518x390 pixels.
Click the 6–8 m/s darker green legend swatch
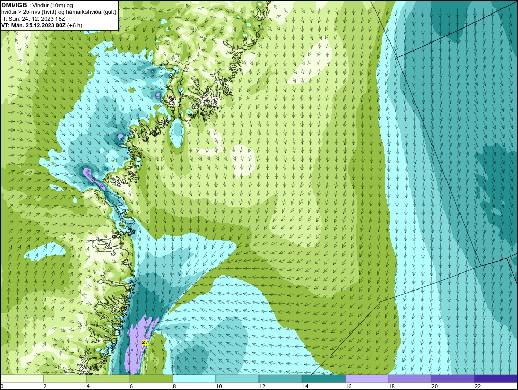tap(151, 379)
